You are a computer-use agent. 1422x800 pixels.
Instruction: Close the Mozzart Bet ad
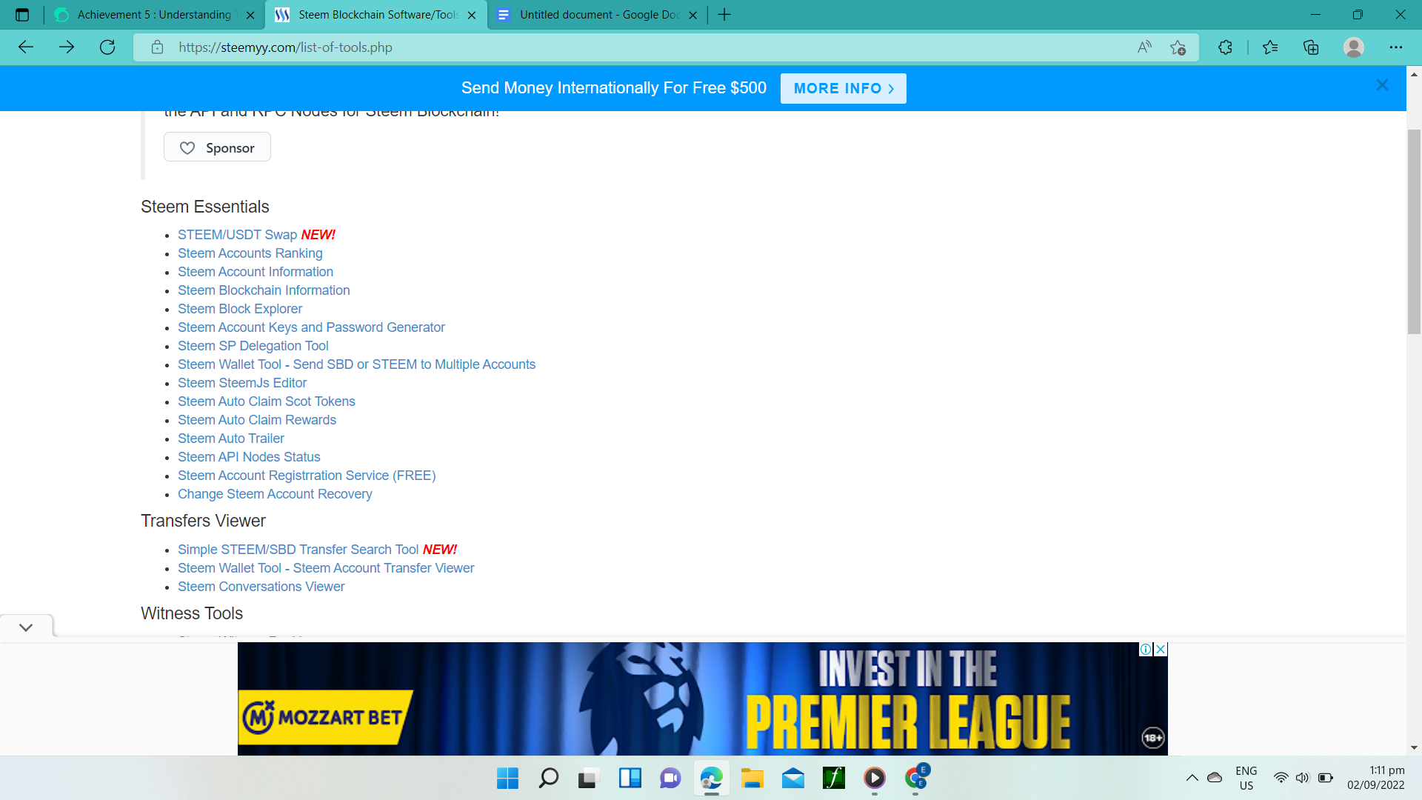(x=1161, y=649)
